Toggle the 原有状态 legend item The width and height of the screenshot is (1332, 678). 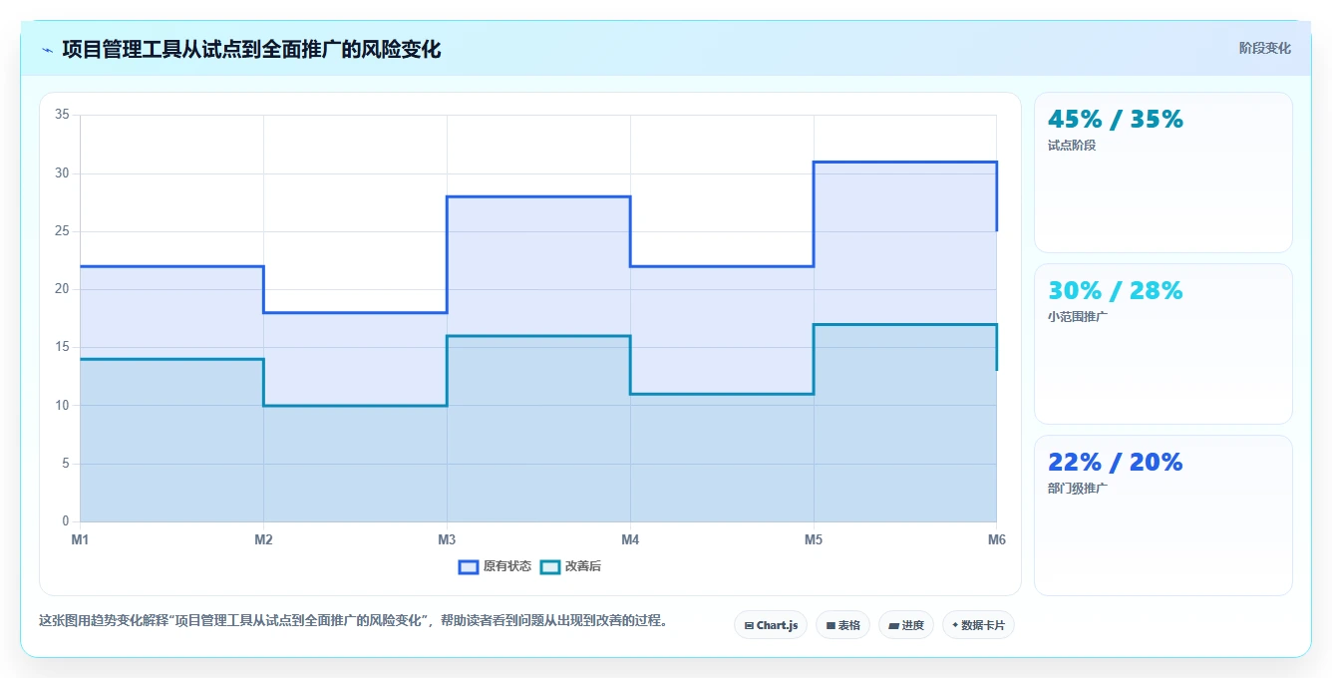pyautogui.click(x=495, y=566)
